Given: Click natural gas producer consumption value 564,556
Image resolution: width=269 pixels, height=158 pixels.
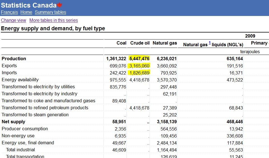Looking at the screenshot, I should point(169,129).
